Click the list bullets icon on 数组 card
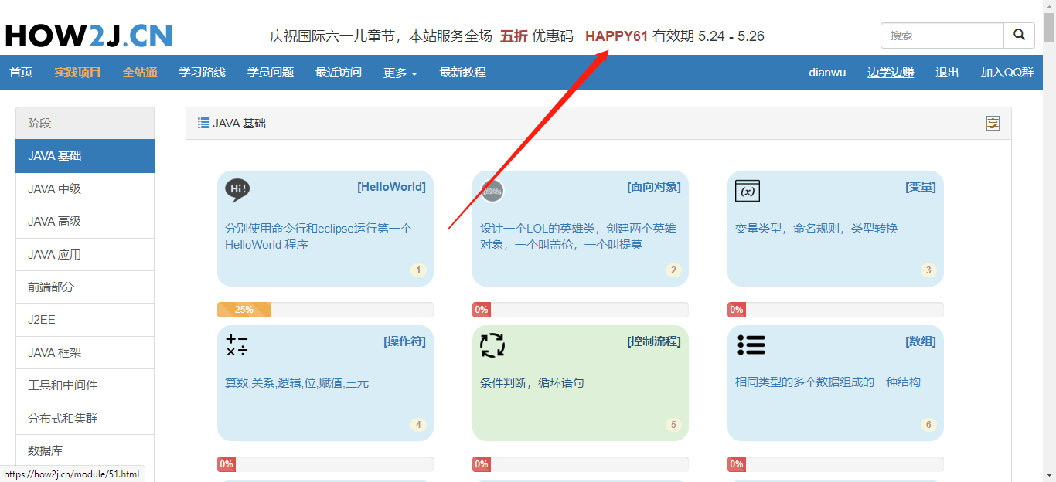Screen dimensions: 1056x482 pos(751,345)
